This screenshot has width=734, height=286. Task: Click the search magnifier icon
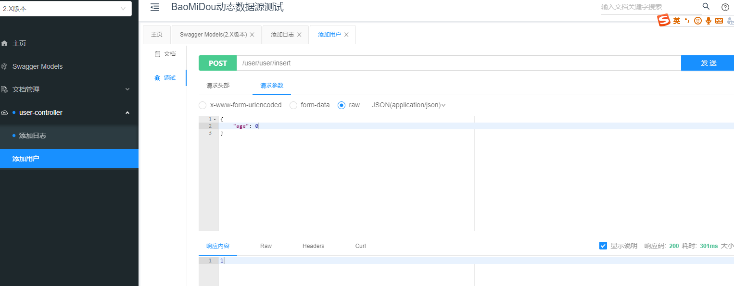pos(706,6)
